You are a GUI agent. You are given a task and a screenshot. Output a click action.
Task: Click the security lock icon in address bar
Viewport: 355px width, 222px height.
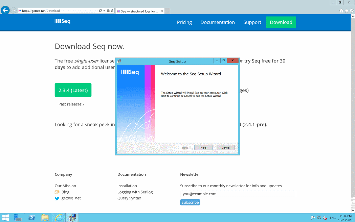click(x=108, y=10)
